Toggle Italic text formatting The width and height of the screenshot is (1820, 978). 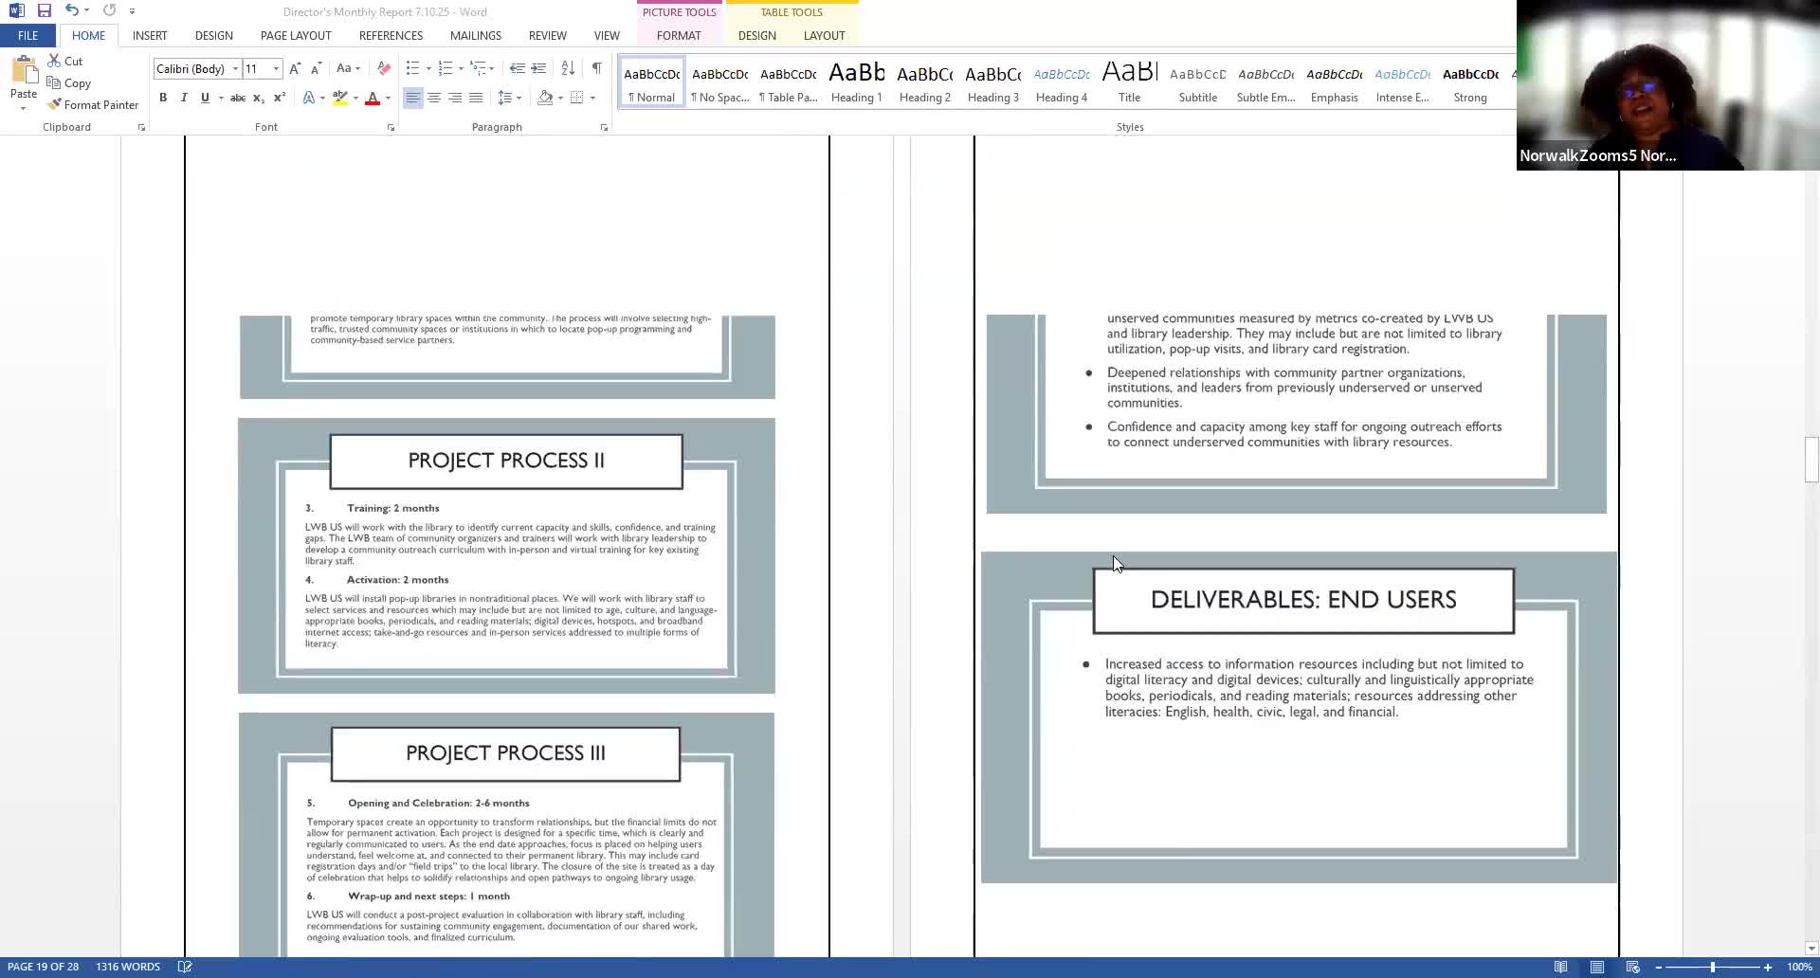[184, 98]
